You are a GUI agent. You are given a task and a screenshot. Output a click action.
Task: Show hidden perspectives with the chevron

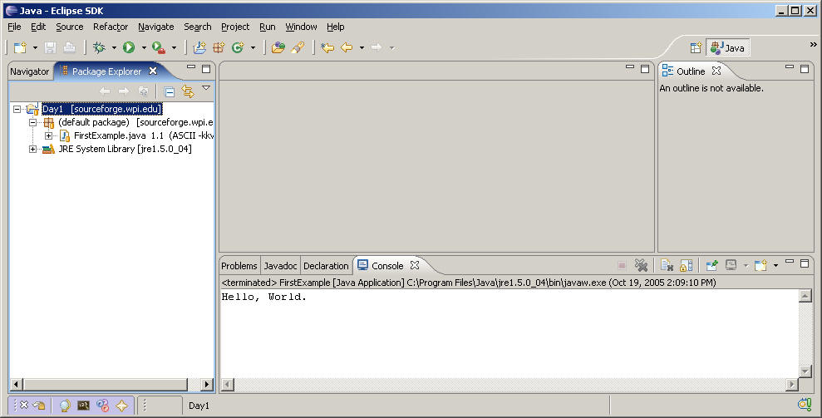pos(814,45)
